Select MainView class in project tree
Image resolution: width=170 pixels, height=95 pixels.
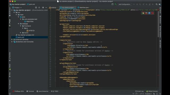click(x=29, y=21)
